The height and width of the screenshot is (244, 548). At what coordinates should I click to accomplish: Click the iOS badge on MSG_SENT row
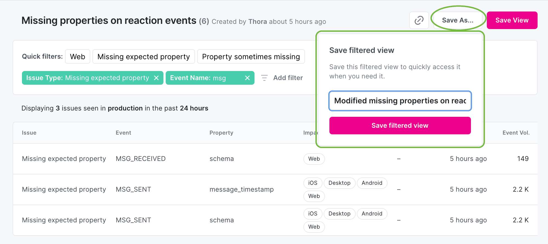[312, 183]
